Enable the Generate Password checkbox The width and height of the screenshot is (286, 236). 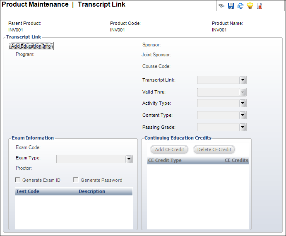(76, 180)
